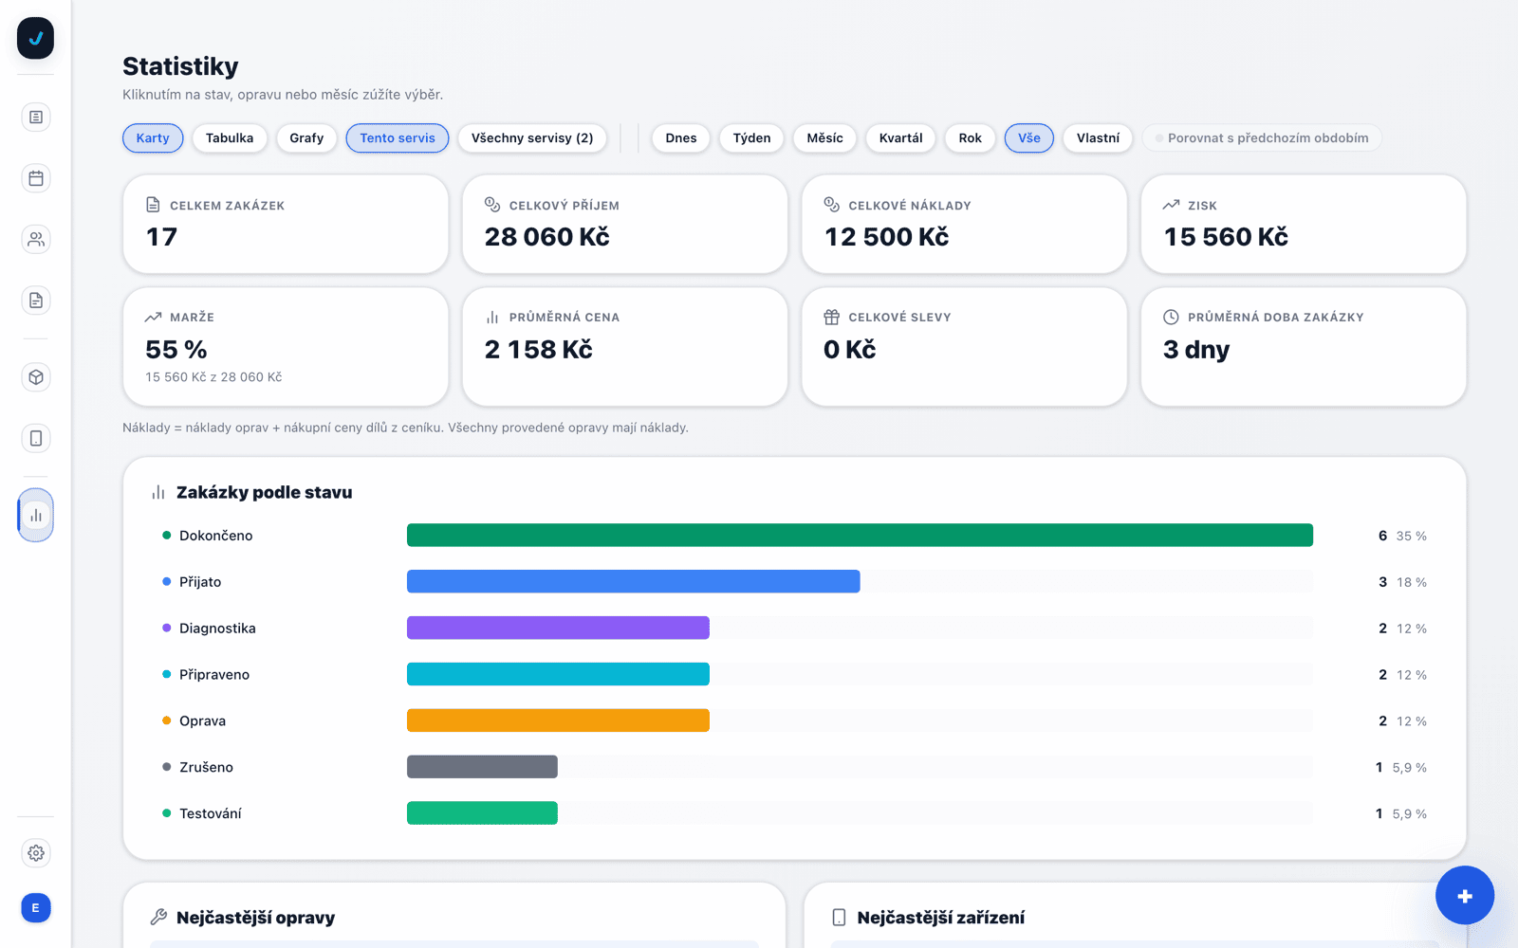1518x948 pixels.
Task: Click the orange Oprava bar
Action: [558, 720]
